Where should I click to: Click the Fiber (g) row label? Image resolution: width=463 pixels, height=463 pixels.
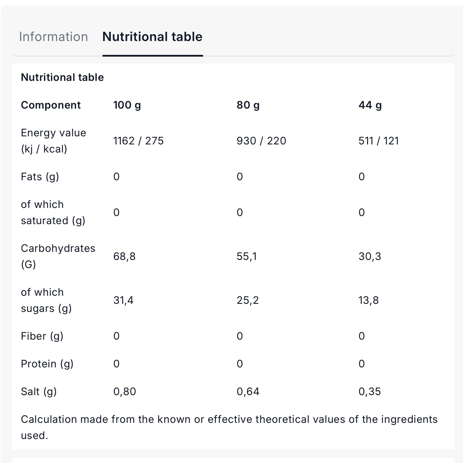click(42, 336)
